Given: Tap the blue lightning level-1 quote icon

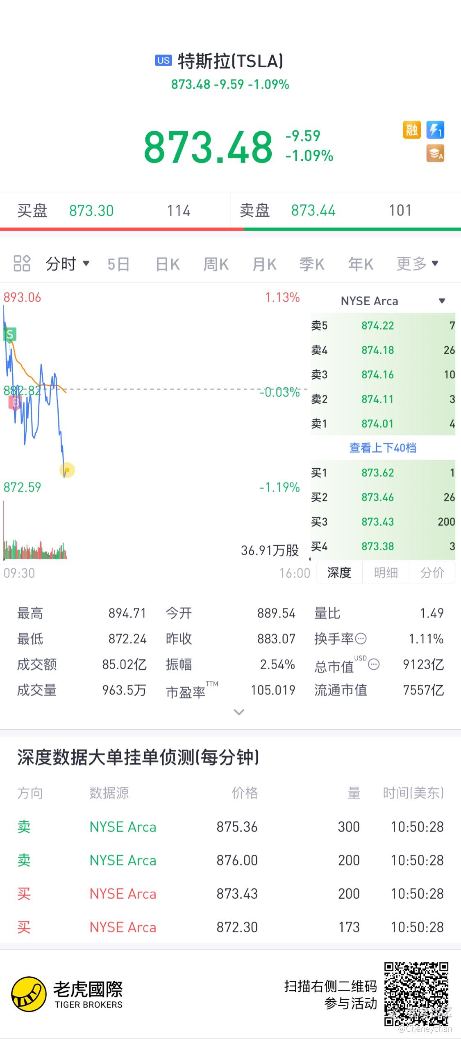Looking at the screenshot, I should [435, 130].
